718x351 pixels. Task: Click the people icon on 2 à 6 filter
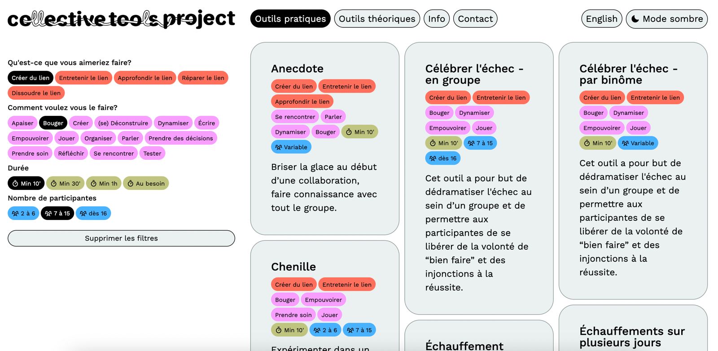coord(15,214)
